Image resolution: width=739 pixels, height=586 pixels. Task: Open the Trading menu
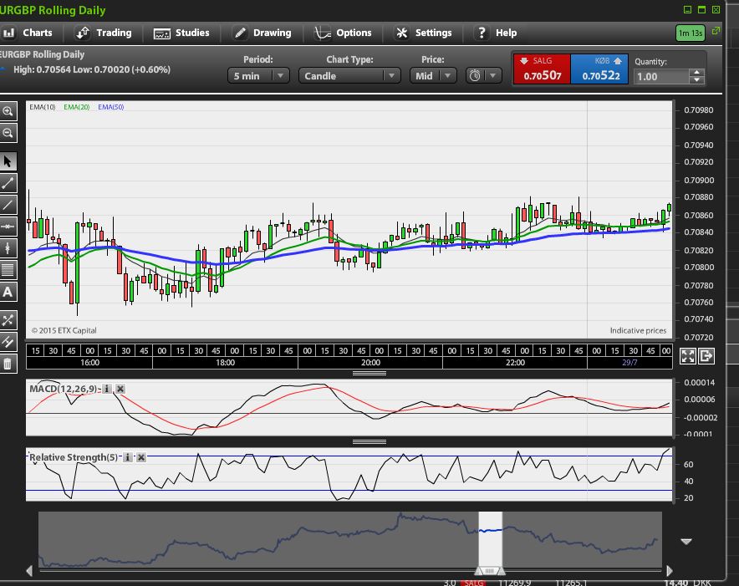104,33
